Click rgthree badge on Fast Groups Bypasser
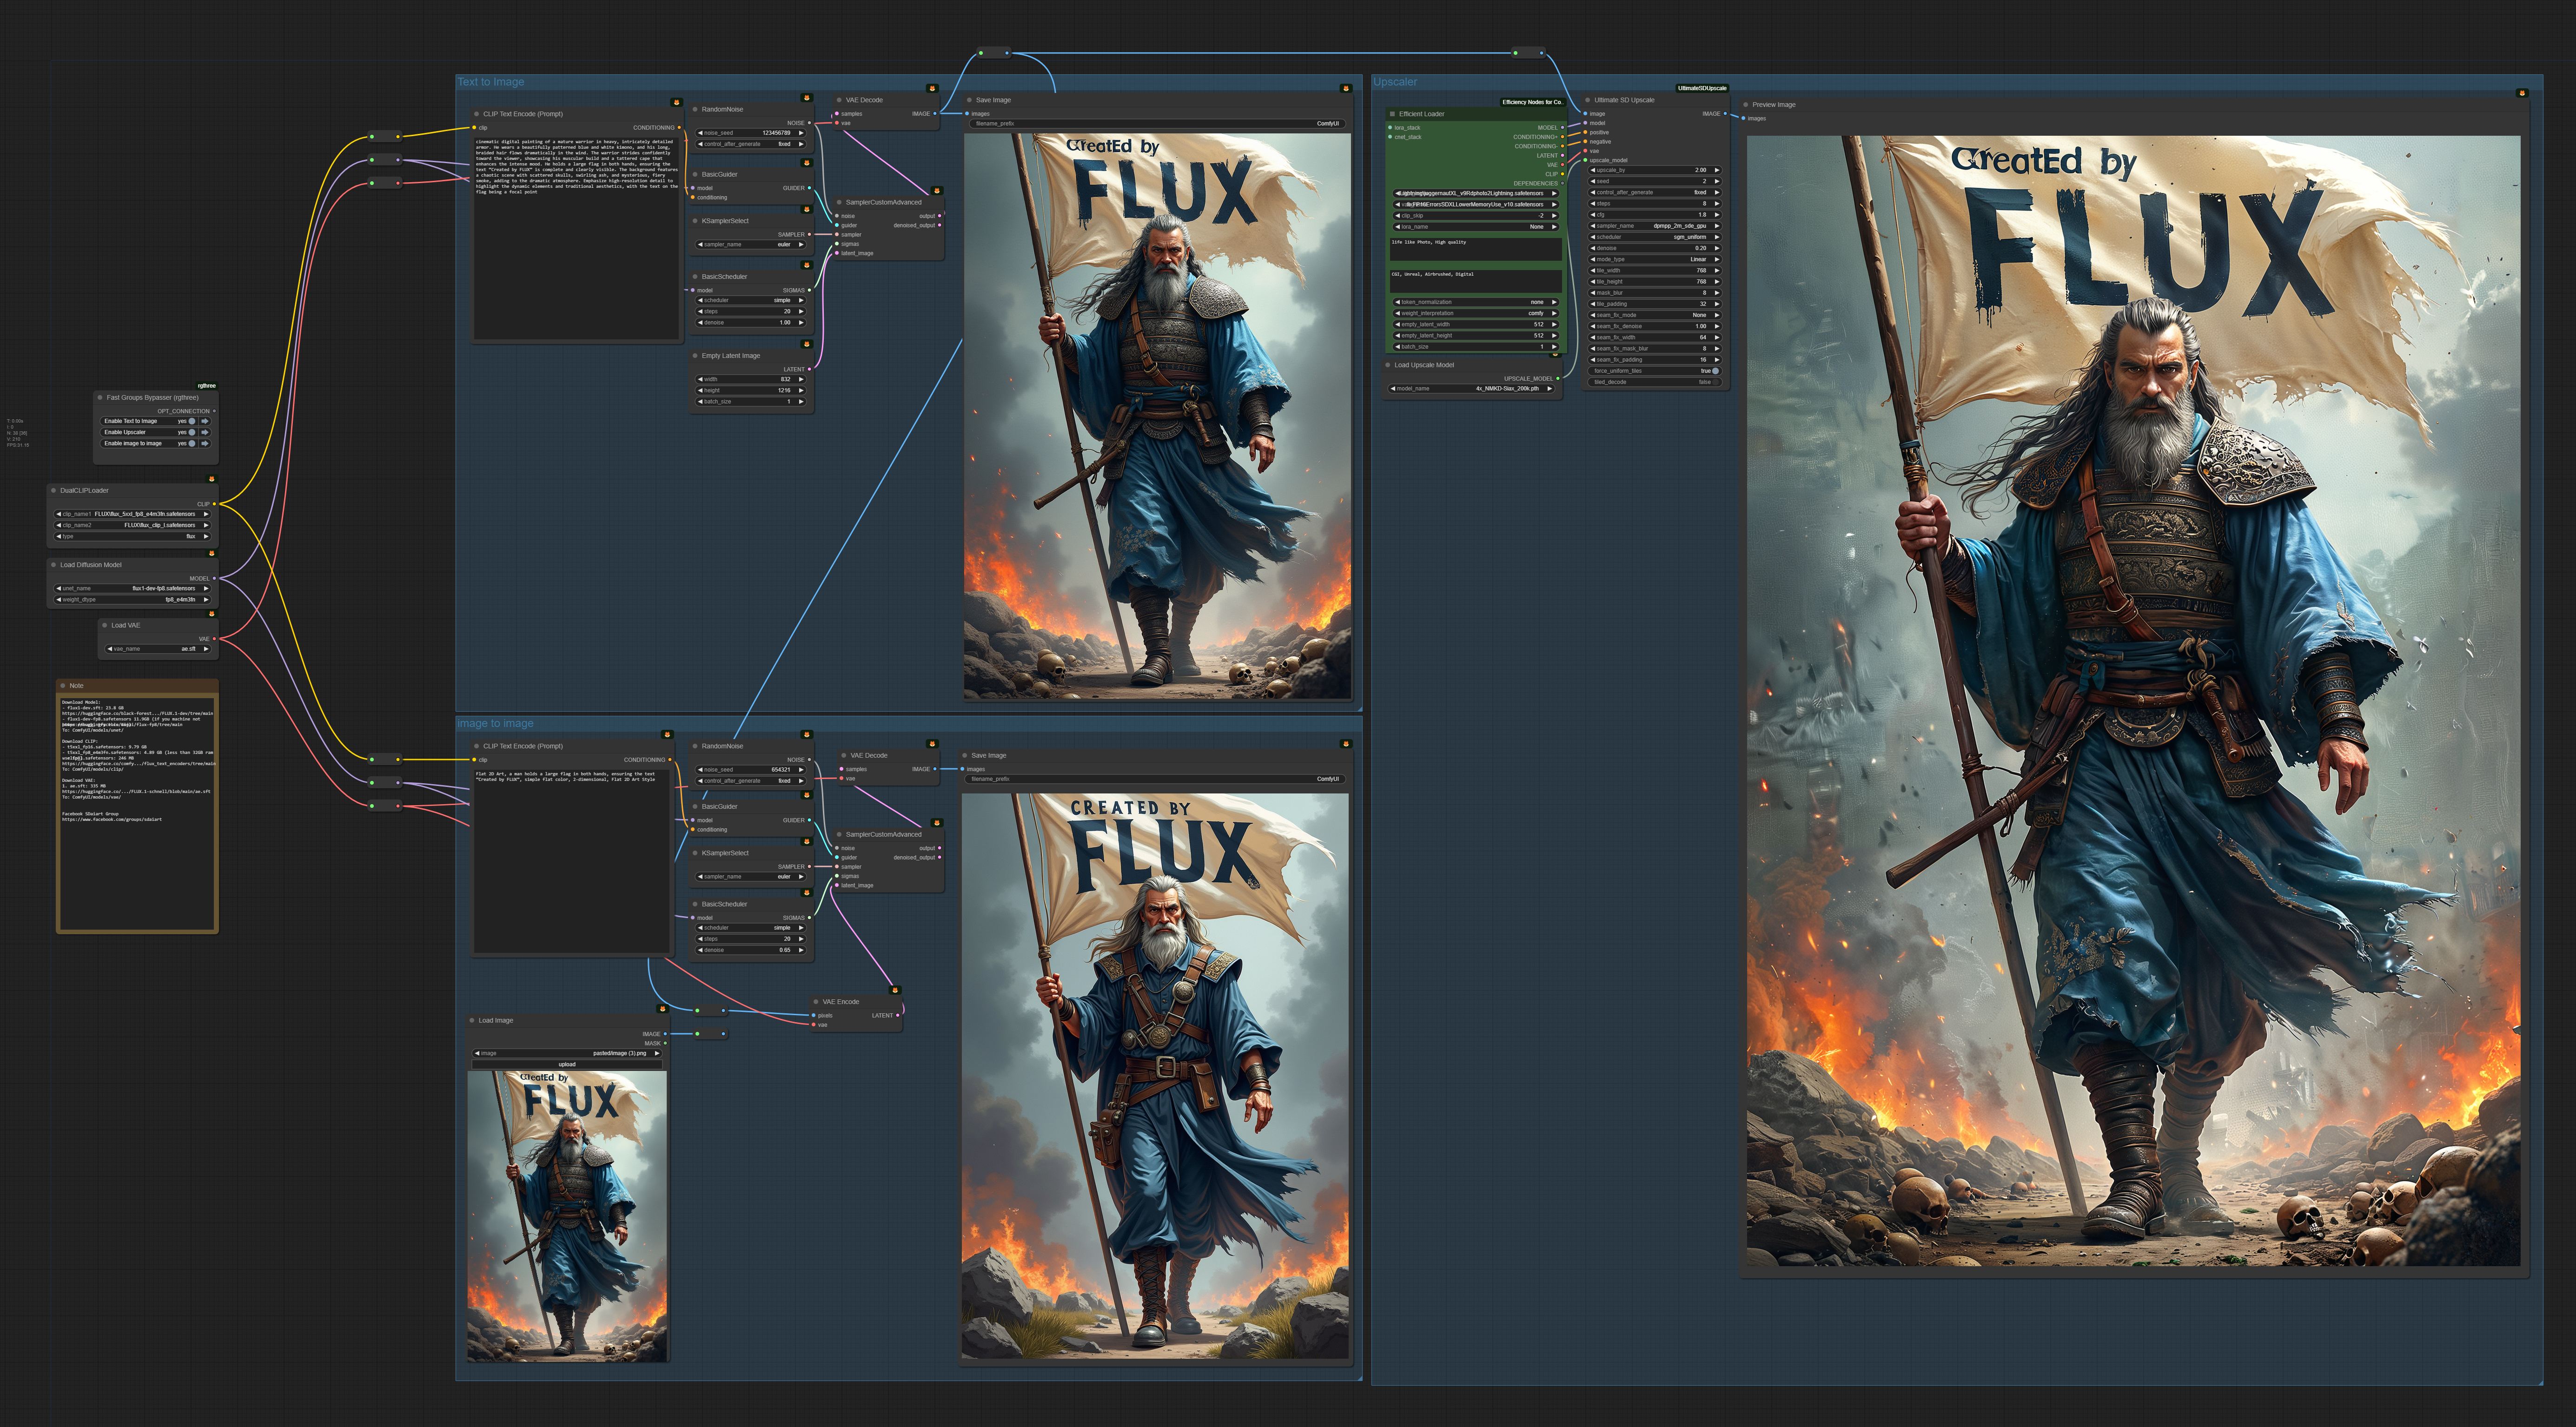2576x1427 pixels. (206, 385)
